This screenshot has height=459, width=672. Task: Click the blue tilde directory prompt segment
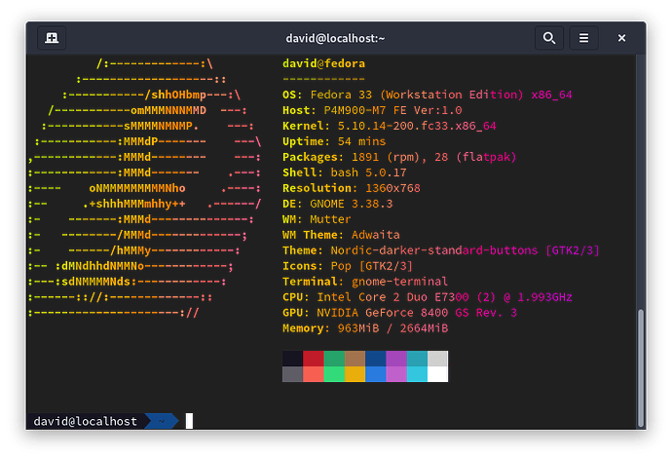(162, 421)
